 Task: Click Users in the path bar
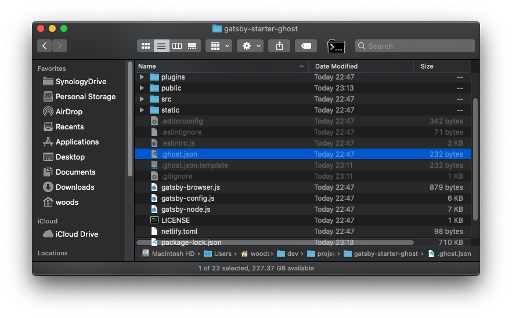point(218,254)
